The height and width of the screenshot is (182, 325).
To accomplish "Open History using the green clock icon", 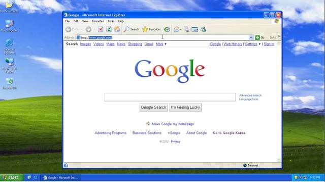I will click(167, 29).
